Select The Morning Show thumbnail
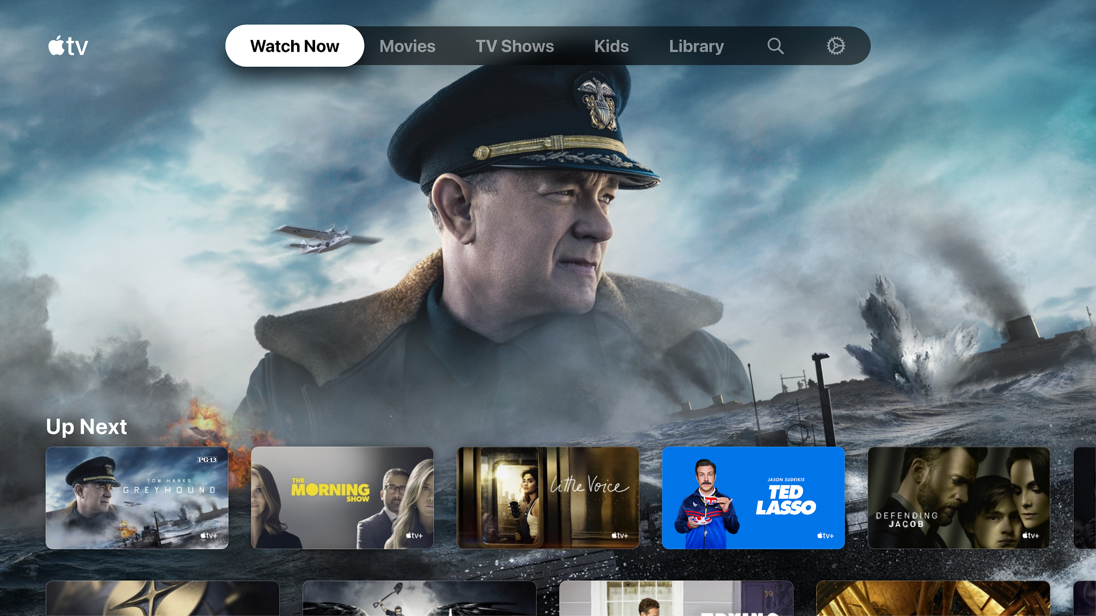This screenshot has width=1096, height=616. (x=342, y=498)
